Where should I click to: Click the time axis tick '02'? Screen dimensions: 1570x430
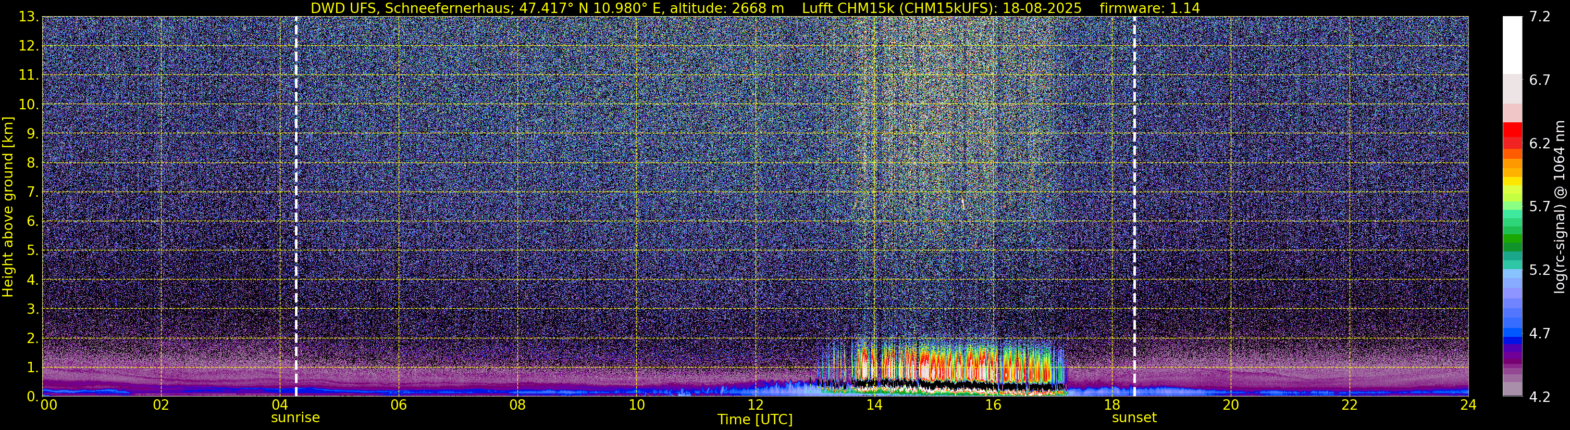(x=161, y=405)
